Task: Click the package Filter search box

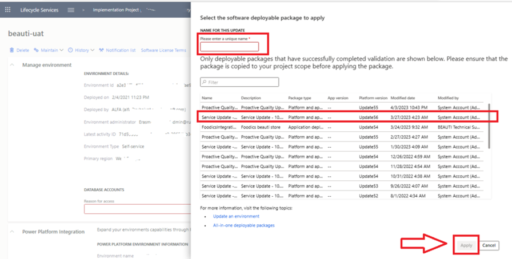Action: [239, 82]
